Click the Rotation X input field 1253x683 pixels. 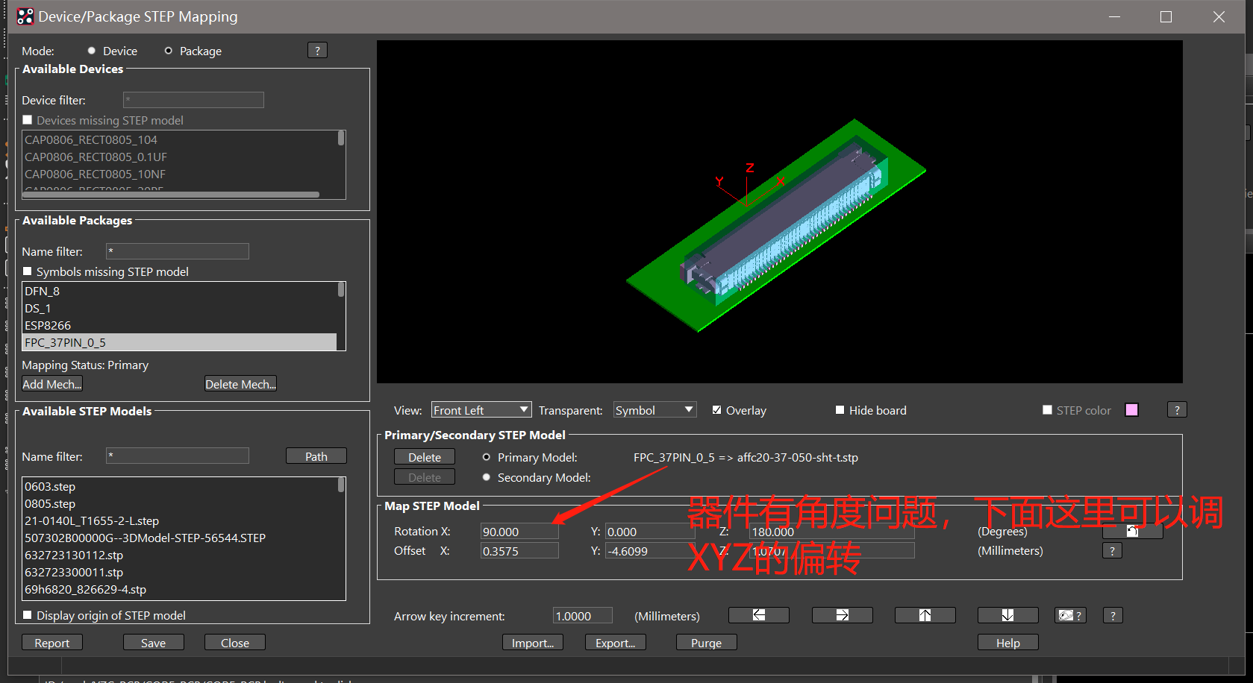click(x=519, y=532)
